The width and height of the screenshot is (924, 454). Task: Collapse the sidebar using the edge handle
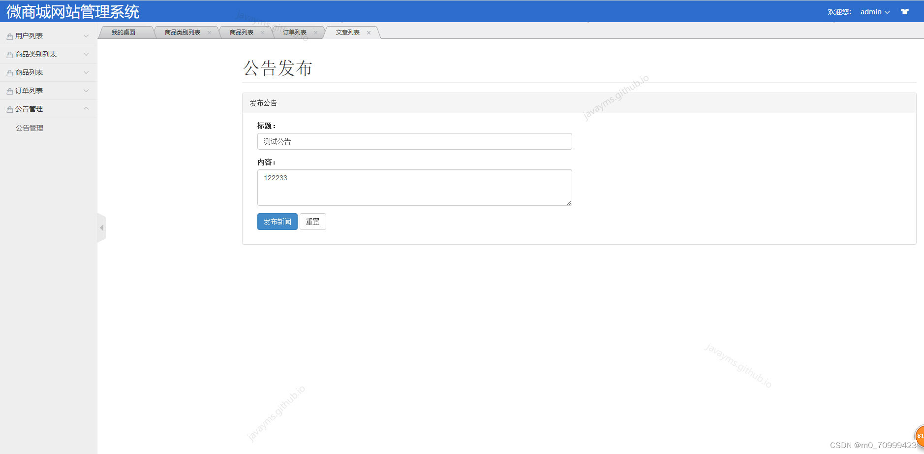(101, 227)
